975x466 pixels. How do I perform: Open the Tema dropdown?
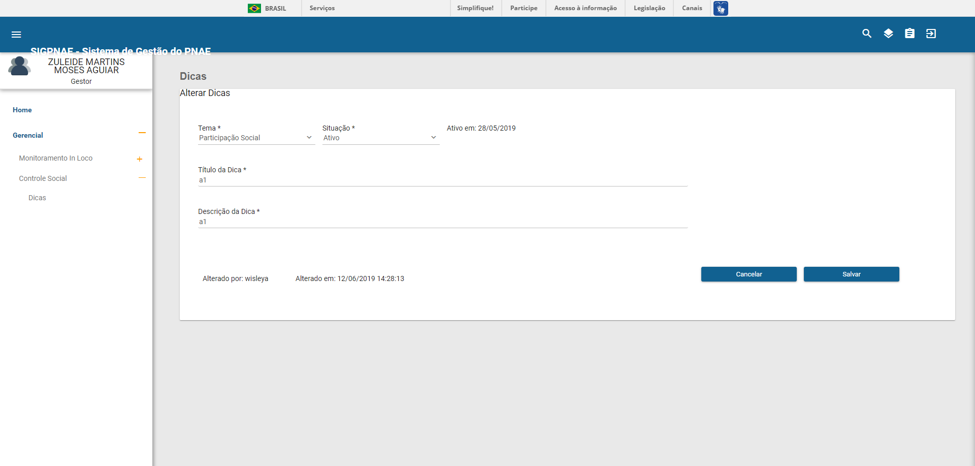click(256, 138)
